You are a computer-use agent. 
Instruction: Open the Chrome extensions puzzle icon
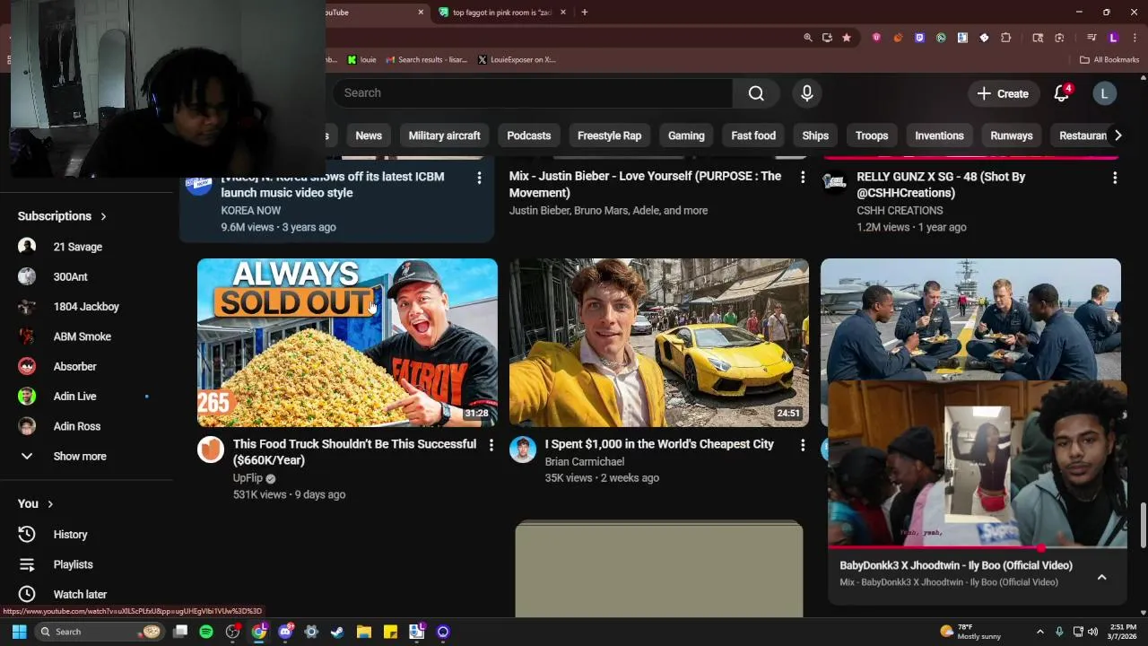[1005, 38]
